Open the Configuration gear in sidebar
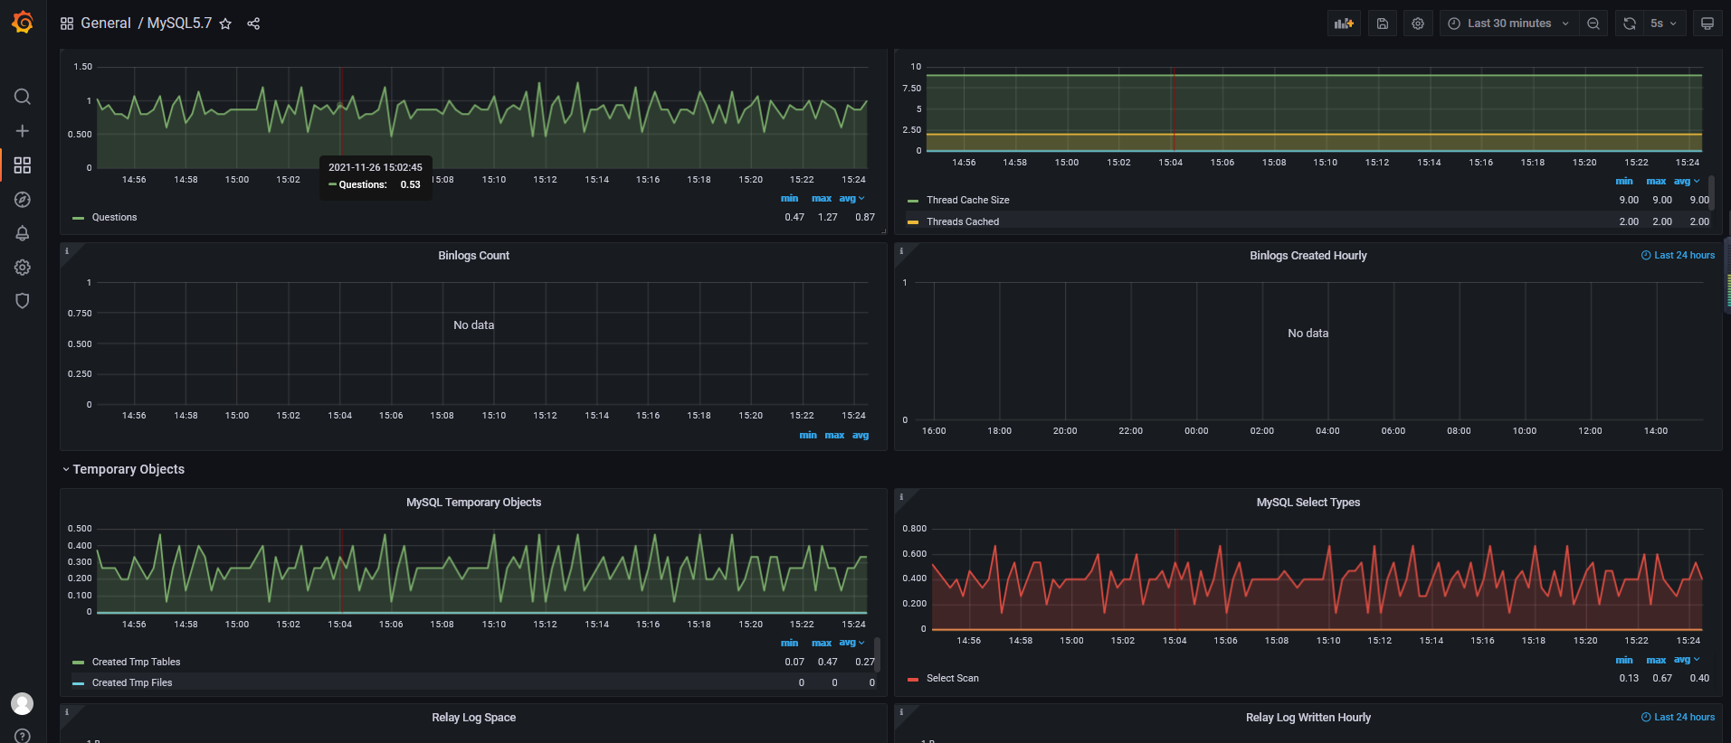Screen dimensions: 1731x743 23,268
